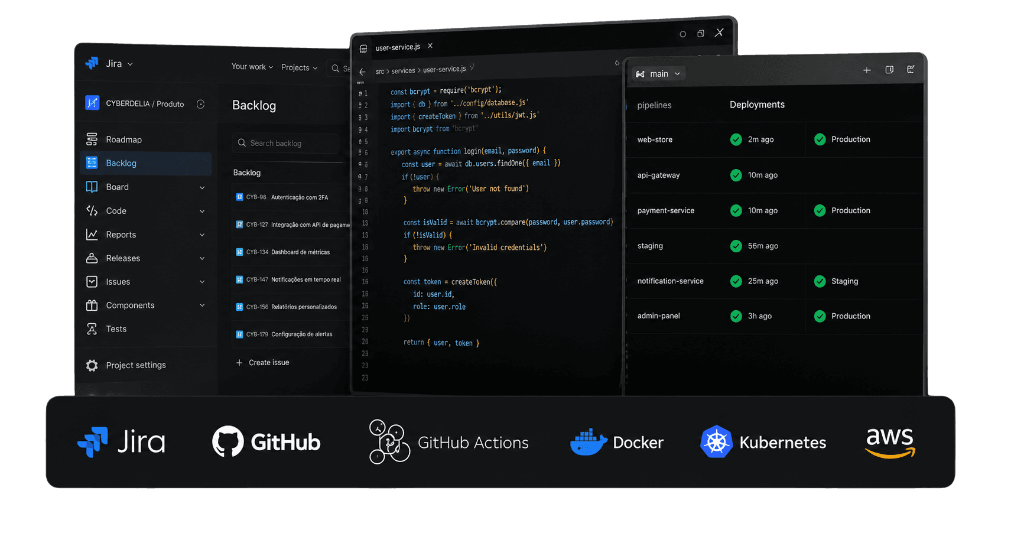Expand the Releases section chevron

tap(202, 258)
